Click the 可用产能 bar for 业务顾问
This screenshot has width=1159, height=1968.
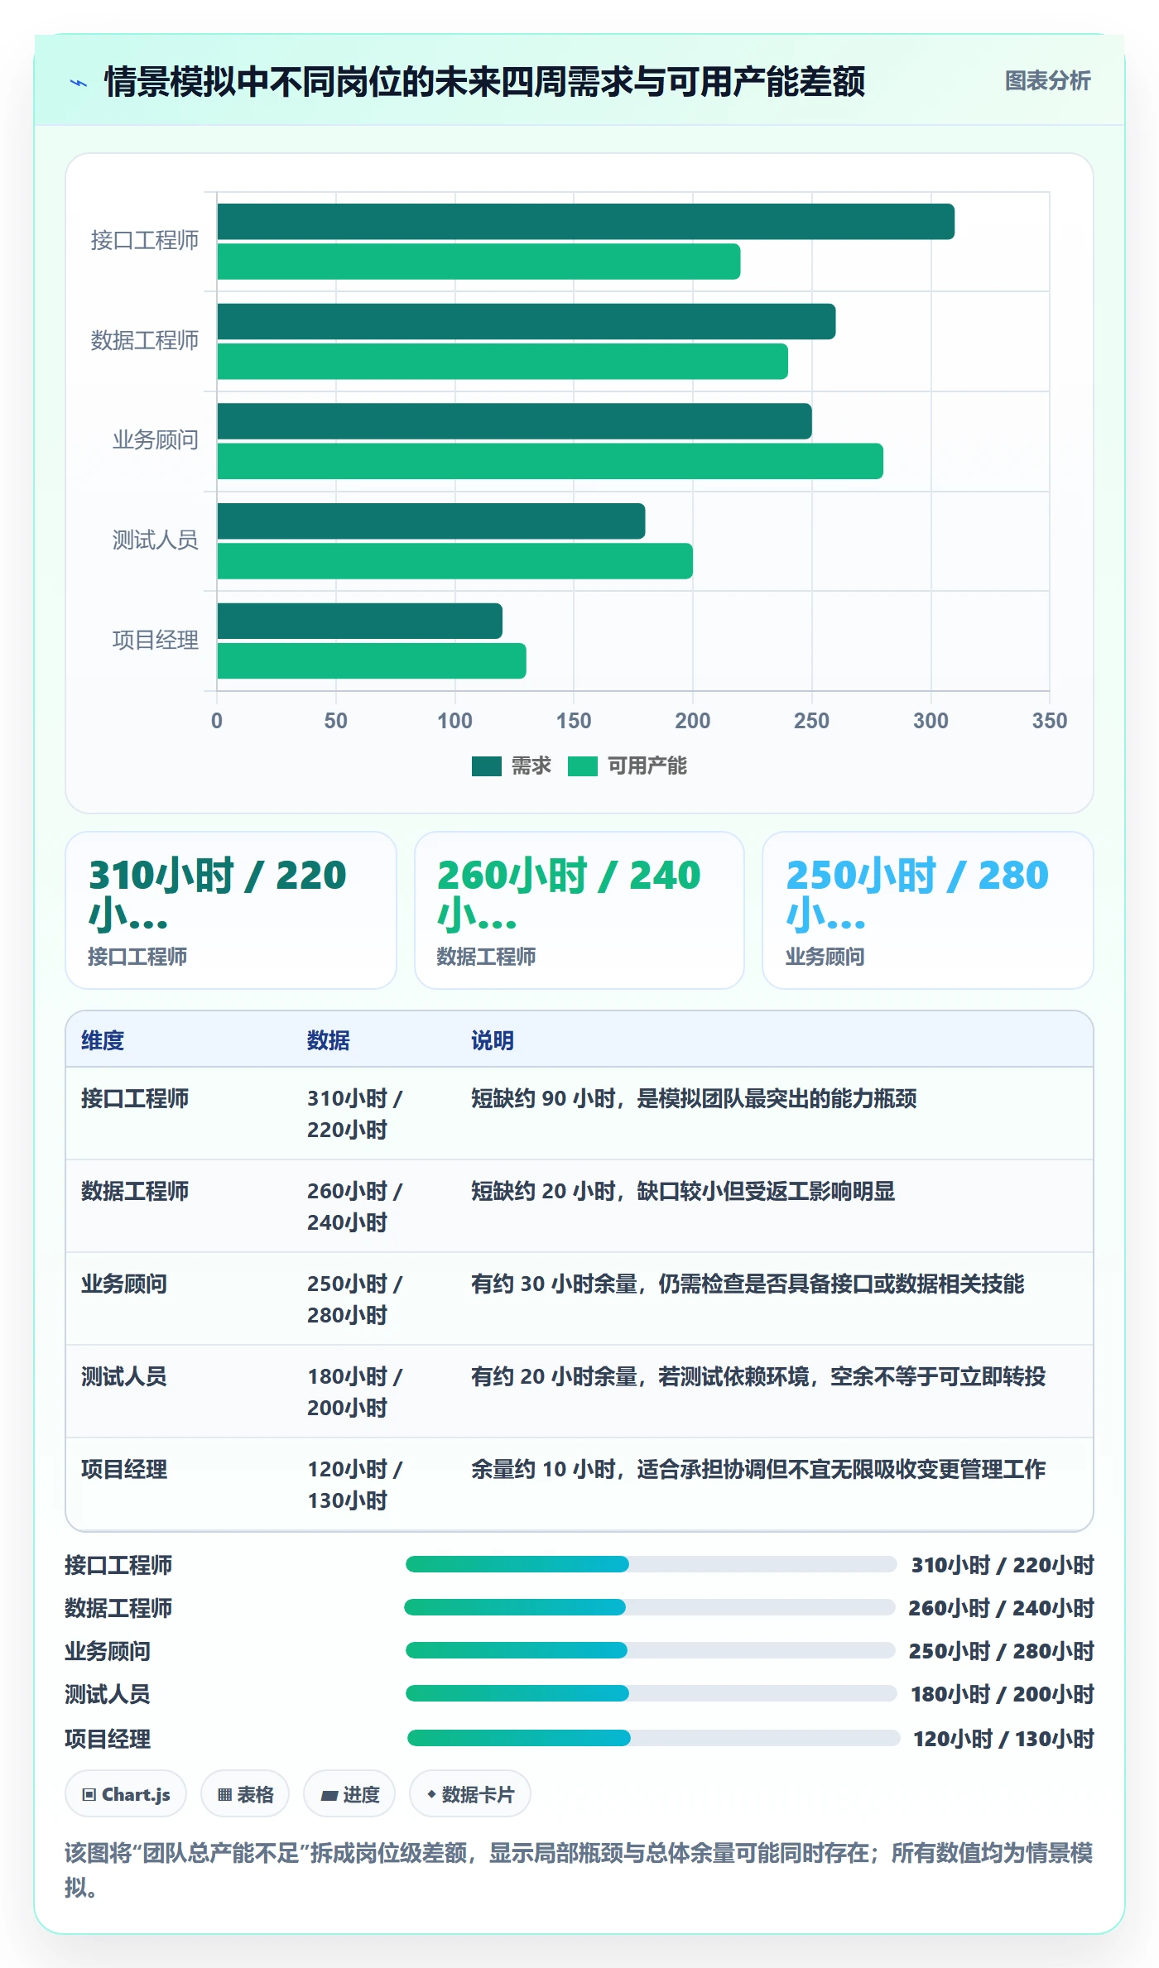point(550,461)
